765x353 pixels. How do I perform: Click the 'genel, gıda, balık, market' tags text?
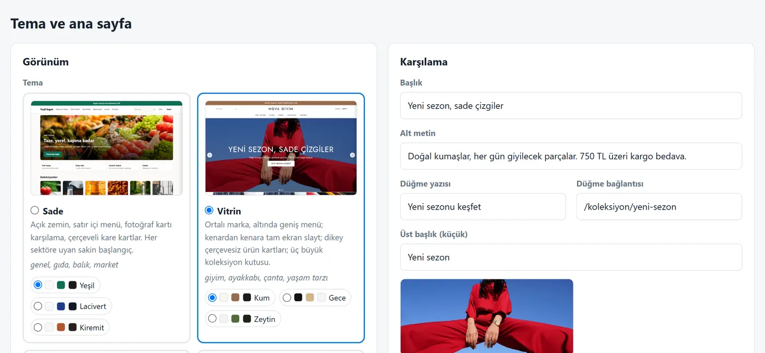tap(74, 265)
